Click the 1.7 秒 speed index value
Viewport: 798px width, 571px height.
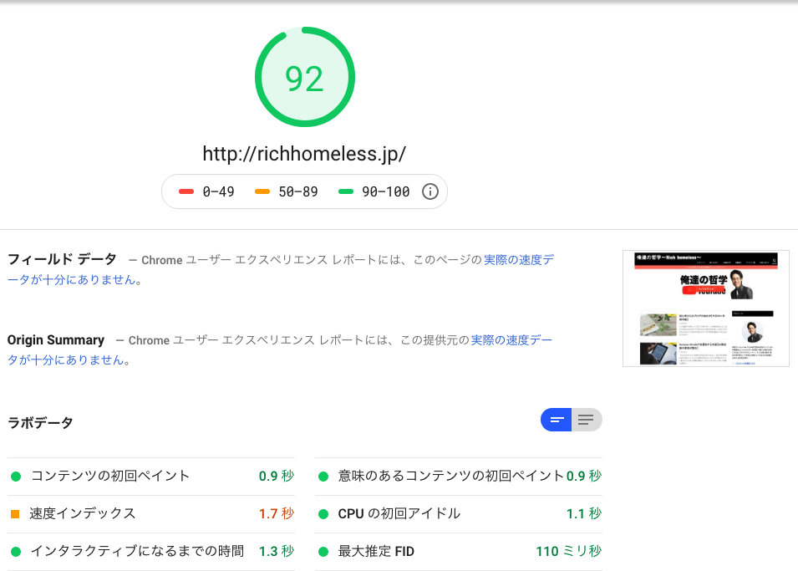tap(276, 513)
